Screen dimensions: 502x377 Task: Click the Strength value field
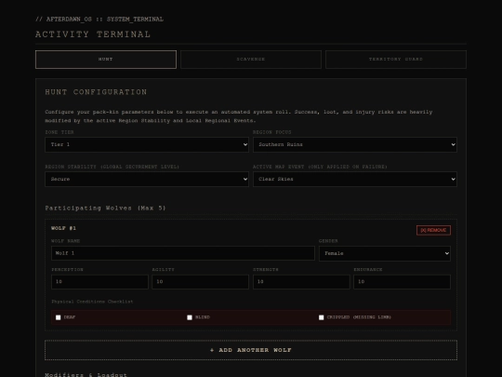(x=301, y=282)
